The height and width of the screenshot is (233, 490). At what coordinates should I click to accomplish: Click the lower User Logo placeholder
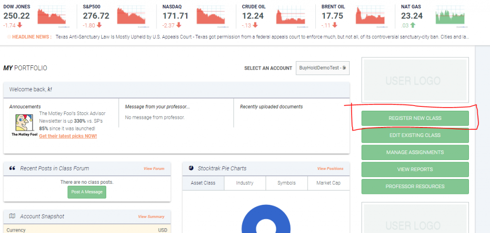coord(415,218)
